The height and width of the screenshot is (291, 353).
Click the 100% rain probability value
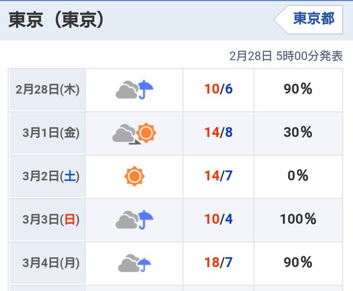point(298,219)
